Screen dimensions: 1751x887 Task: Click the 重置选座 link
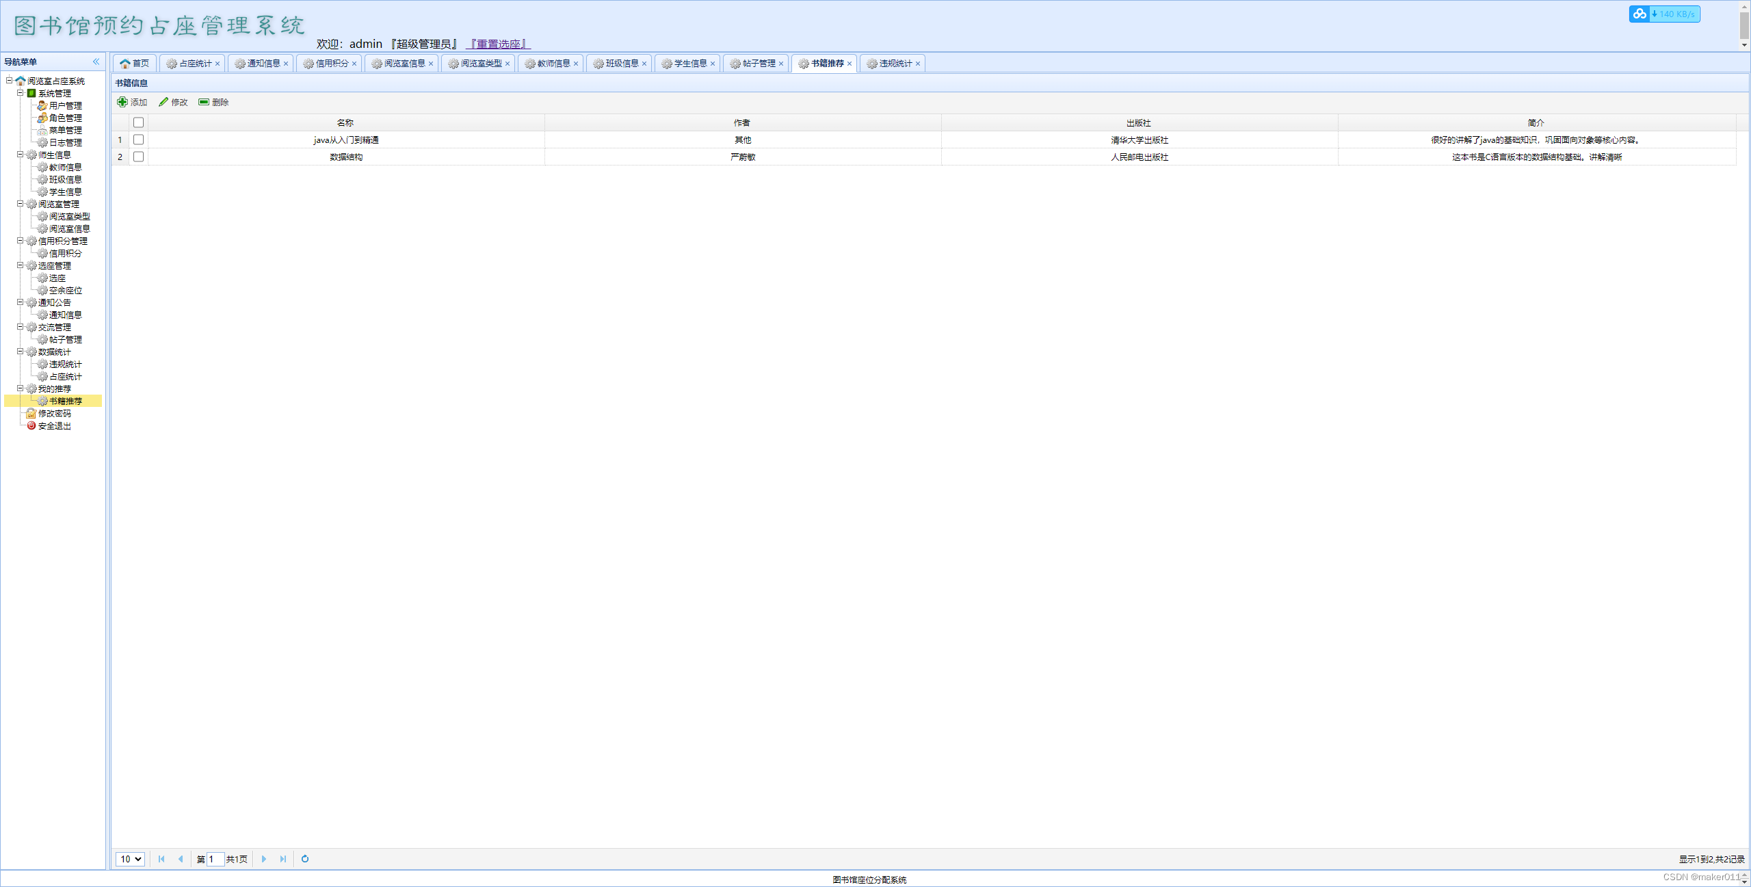498,44
